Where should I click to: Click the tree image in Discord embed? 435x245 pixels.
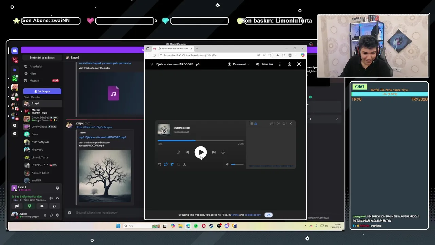(105, 177)
